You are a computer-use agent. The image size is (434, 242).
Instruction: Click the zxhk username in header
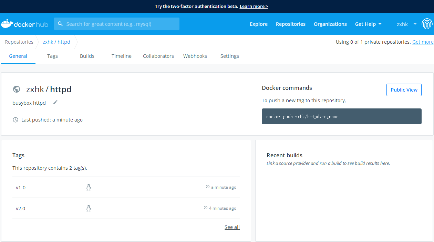(x=402, y=24)
